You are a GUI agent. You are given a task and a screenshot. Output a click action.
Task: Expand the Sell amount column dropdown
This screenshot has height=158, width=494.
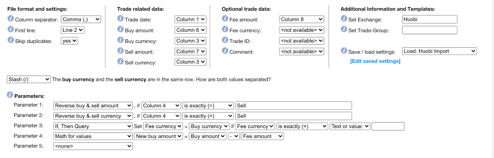[190, 52]
